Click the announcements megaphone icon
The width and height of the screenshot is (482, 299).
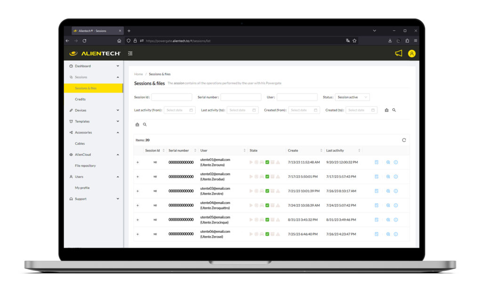[399, 54]
